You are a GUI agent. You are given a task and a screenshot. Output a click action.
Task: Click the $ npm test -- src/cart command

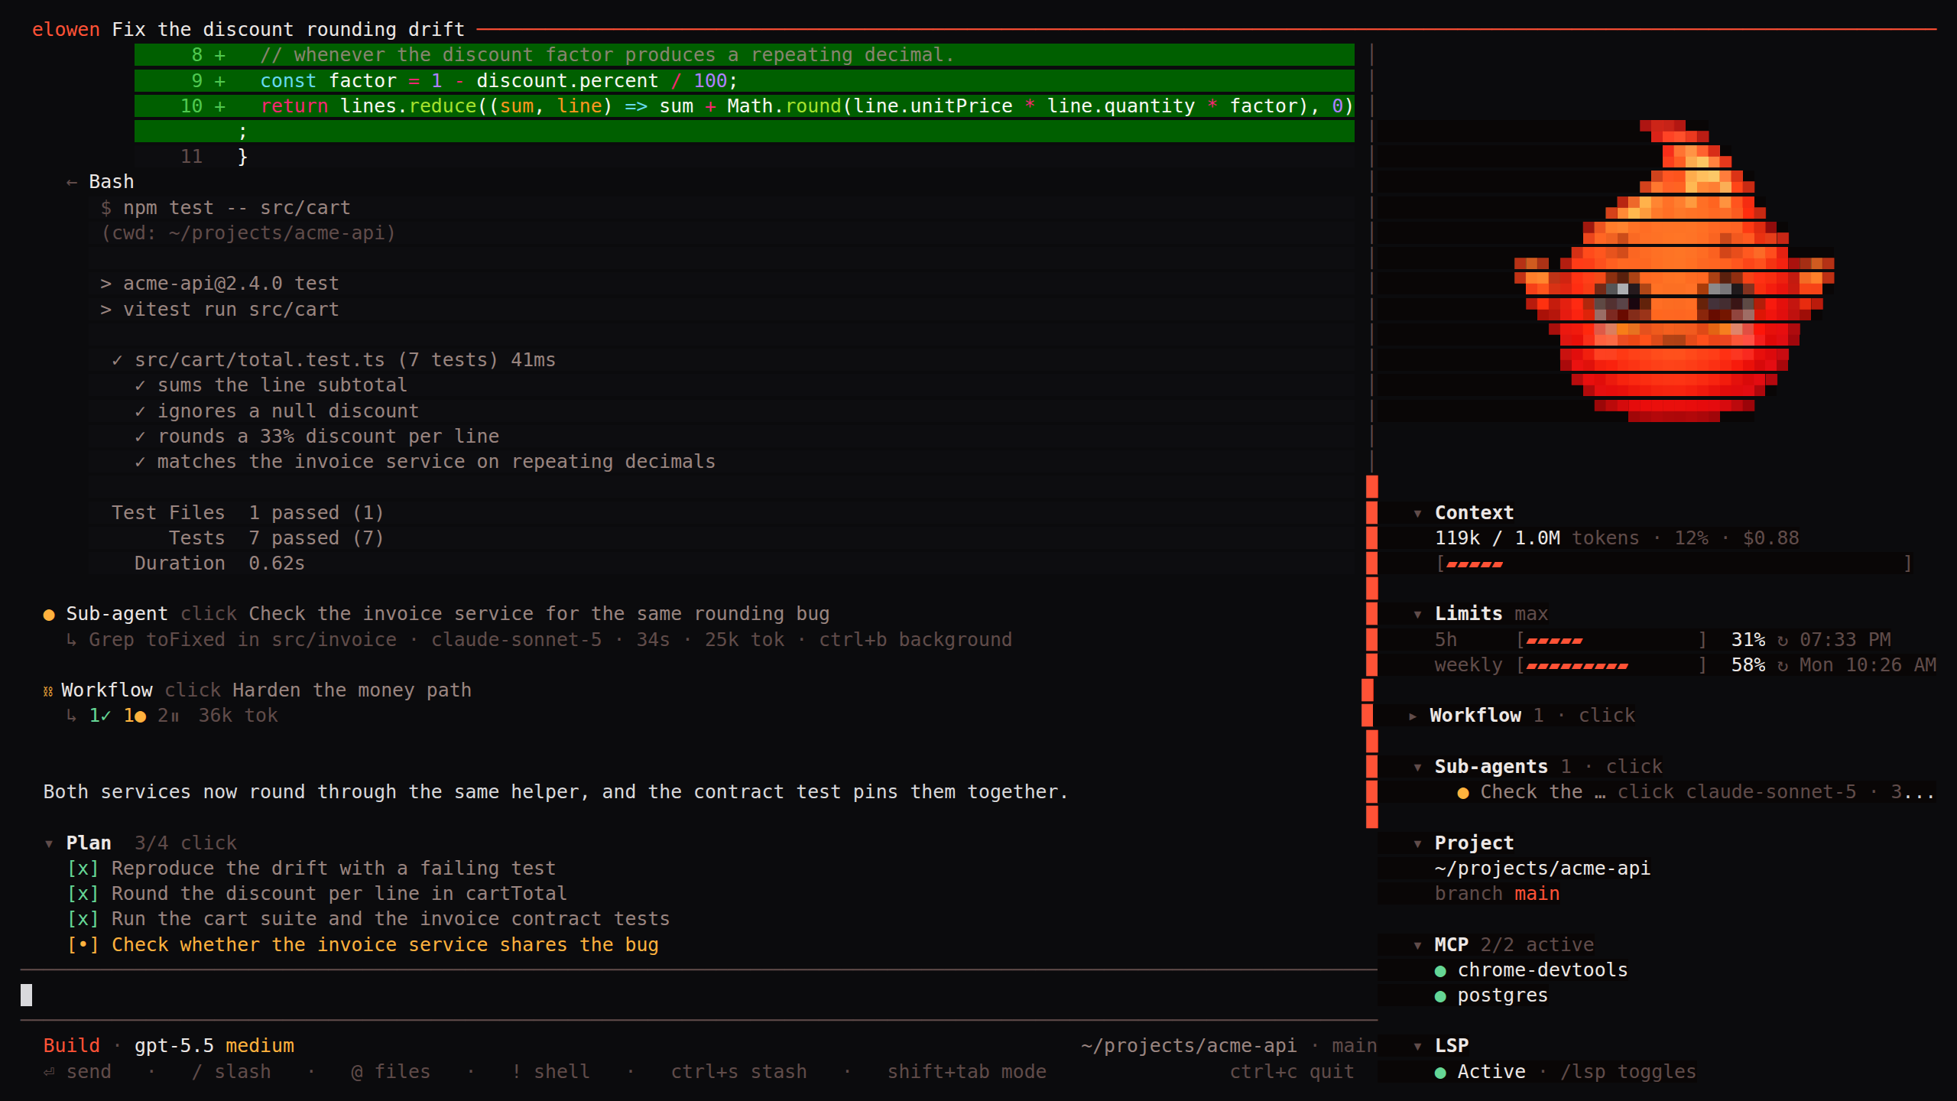pos(226,208)
